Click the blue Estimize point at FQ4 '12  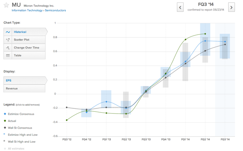[x=87, y=112]
